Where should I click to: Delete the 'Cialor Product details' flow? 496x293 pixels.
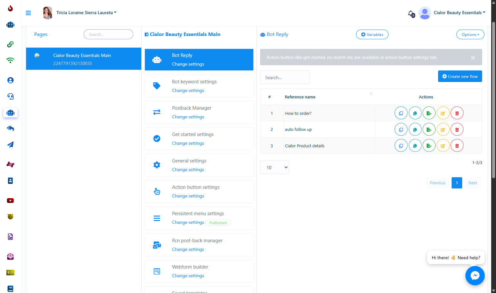point(457,146)
